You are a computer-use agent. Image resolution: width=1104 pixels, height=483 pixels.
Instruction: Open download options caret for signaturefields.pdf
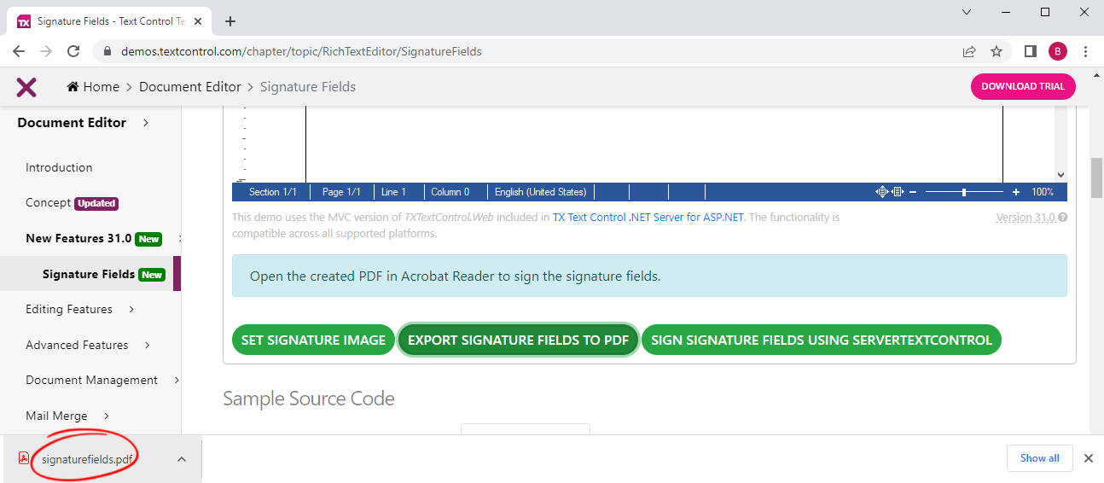point(182,459)
